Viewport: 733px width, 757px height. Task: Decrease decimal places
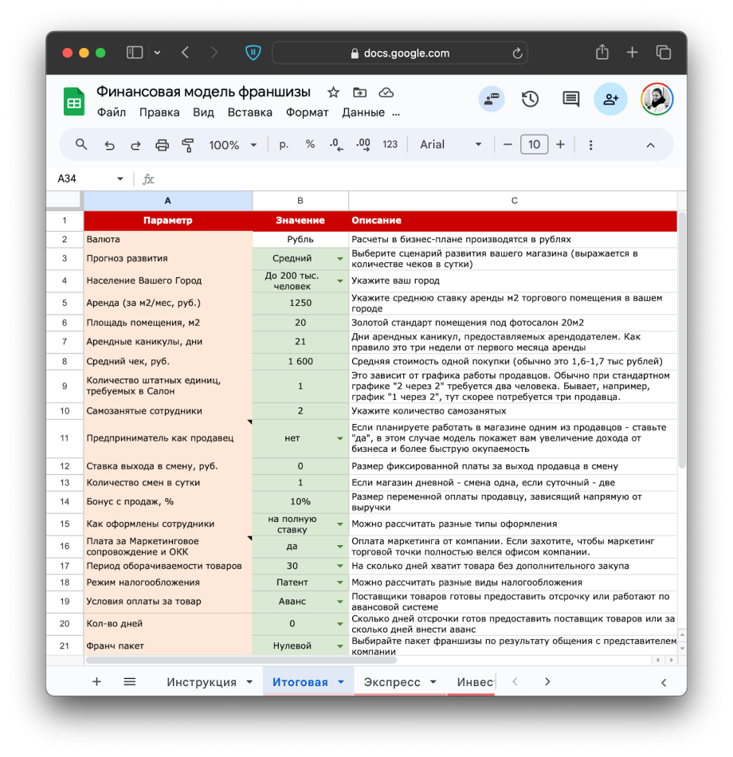336,144
